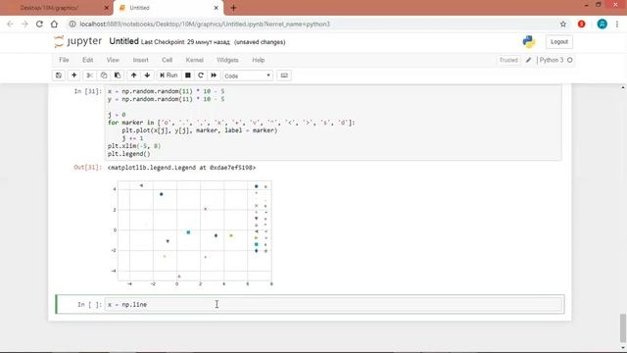Go back in browser

[10, 24]
